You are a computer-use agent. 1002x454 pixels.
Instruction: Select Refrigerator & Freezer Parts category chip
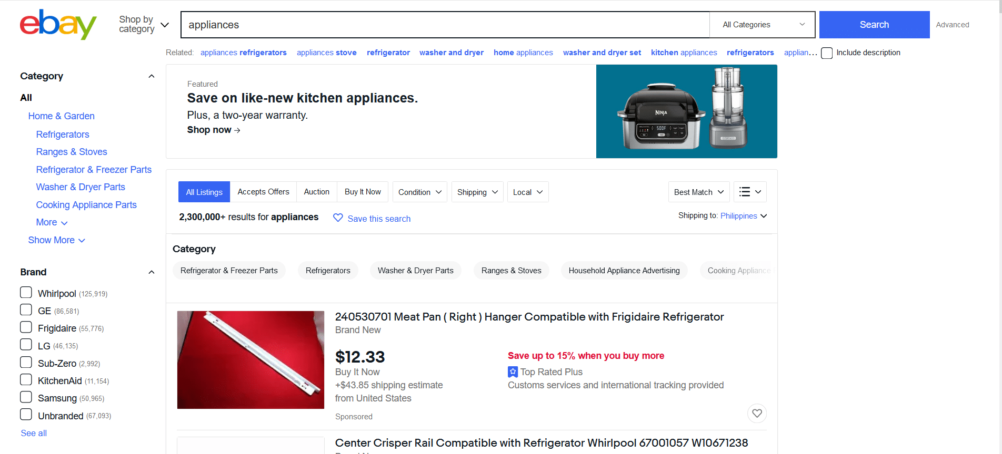point(229,271)
